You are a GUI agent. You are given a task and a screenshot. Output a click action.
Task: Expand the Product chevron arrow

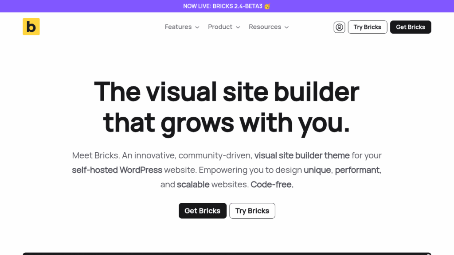tap(238, 27)
